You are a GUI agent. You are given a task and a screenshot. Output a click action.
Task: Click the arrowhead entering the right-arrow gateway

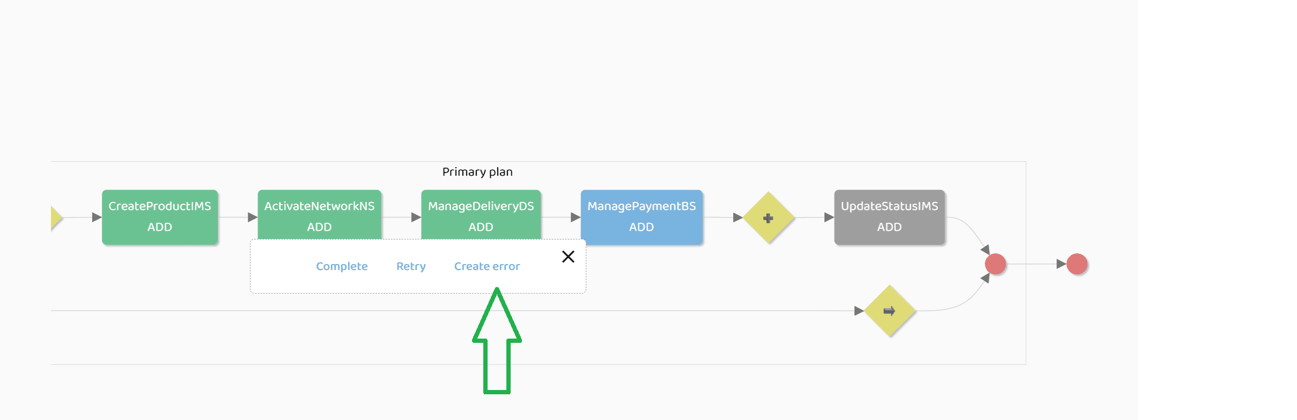859,311
